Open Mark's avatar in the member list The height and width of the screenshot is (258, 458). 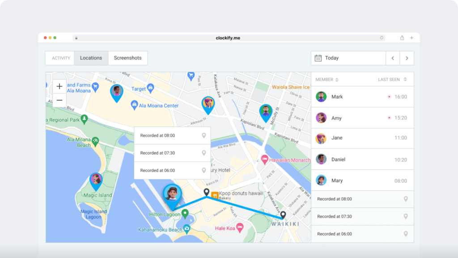(321, 97)
